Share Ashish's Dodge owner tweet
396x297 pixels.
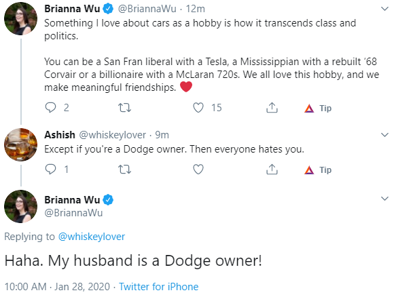272,169
